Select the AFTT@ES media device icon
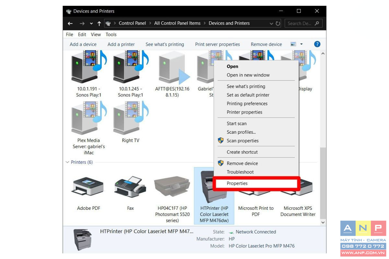 pos(172,68)
